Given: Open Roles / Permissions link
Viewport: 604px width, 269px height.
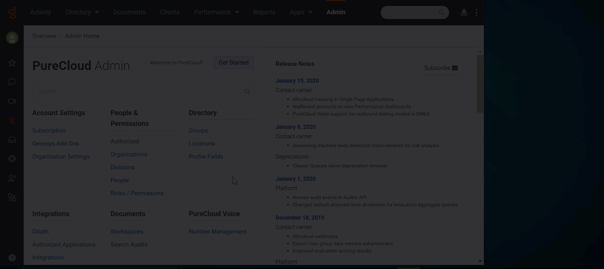Looking at the screenshot, I should (137, 193).
